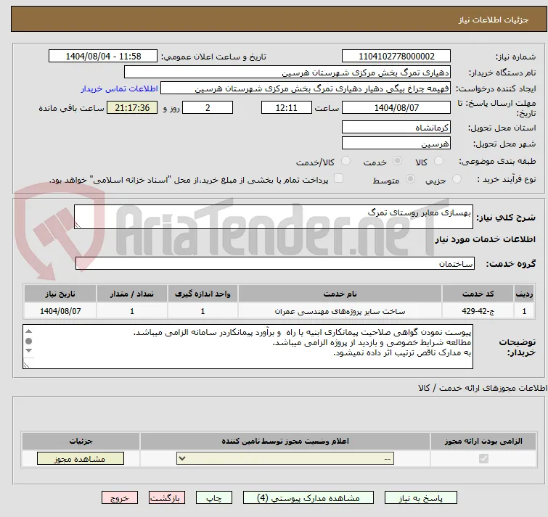
Task: Click the خروج exit button
Action: pos(120,498)
